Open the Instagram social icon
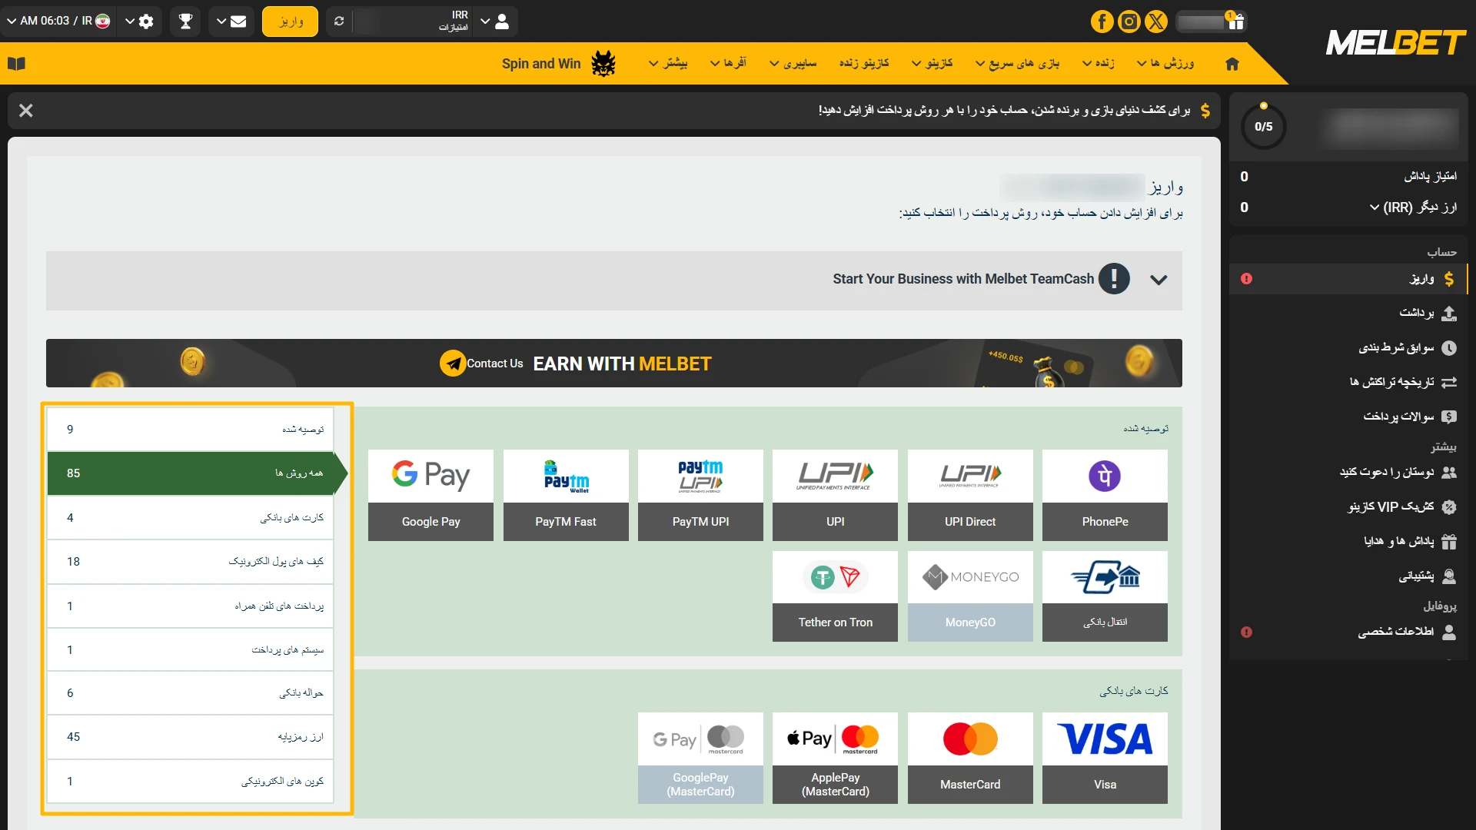Viewport: 1476px width, 830px height. (1129, 22)
